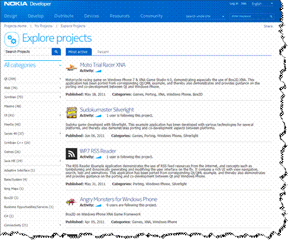Open the Community menu
Viewport: 288px width, 240px height.
151,16
